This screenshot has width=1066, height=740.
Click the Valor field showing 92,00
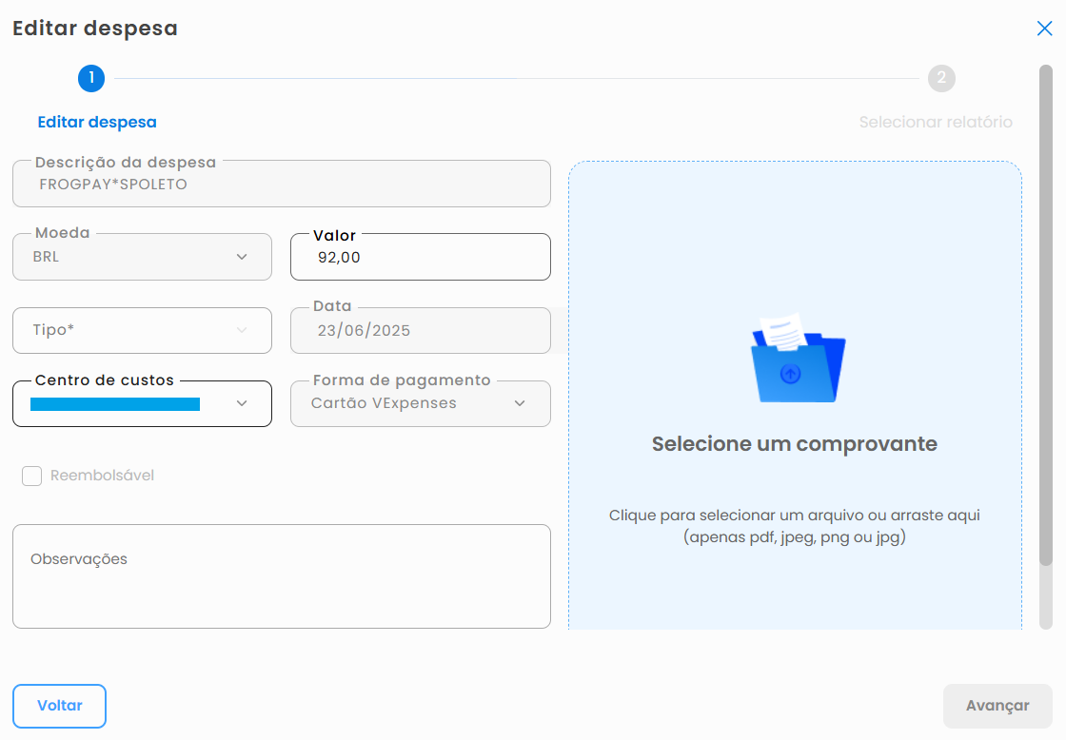click(x=420, y=257)
